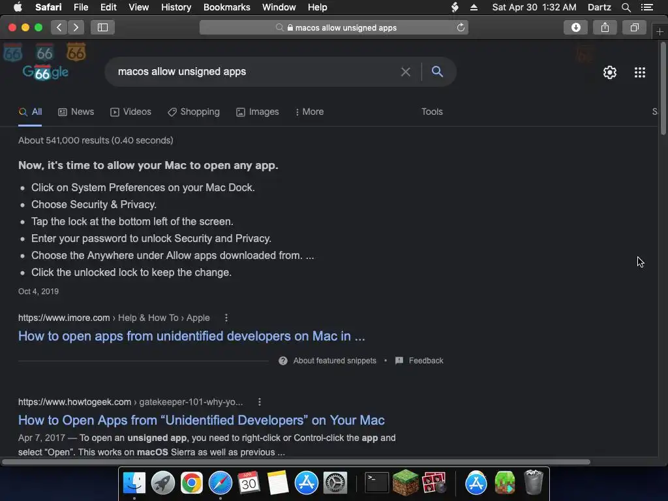Switch to the Videos results tab
The width and height of the screenshot is (668, 501).
(130, 112)
